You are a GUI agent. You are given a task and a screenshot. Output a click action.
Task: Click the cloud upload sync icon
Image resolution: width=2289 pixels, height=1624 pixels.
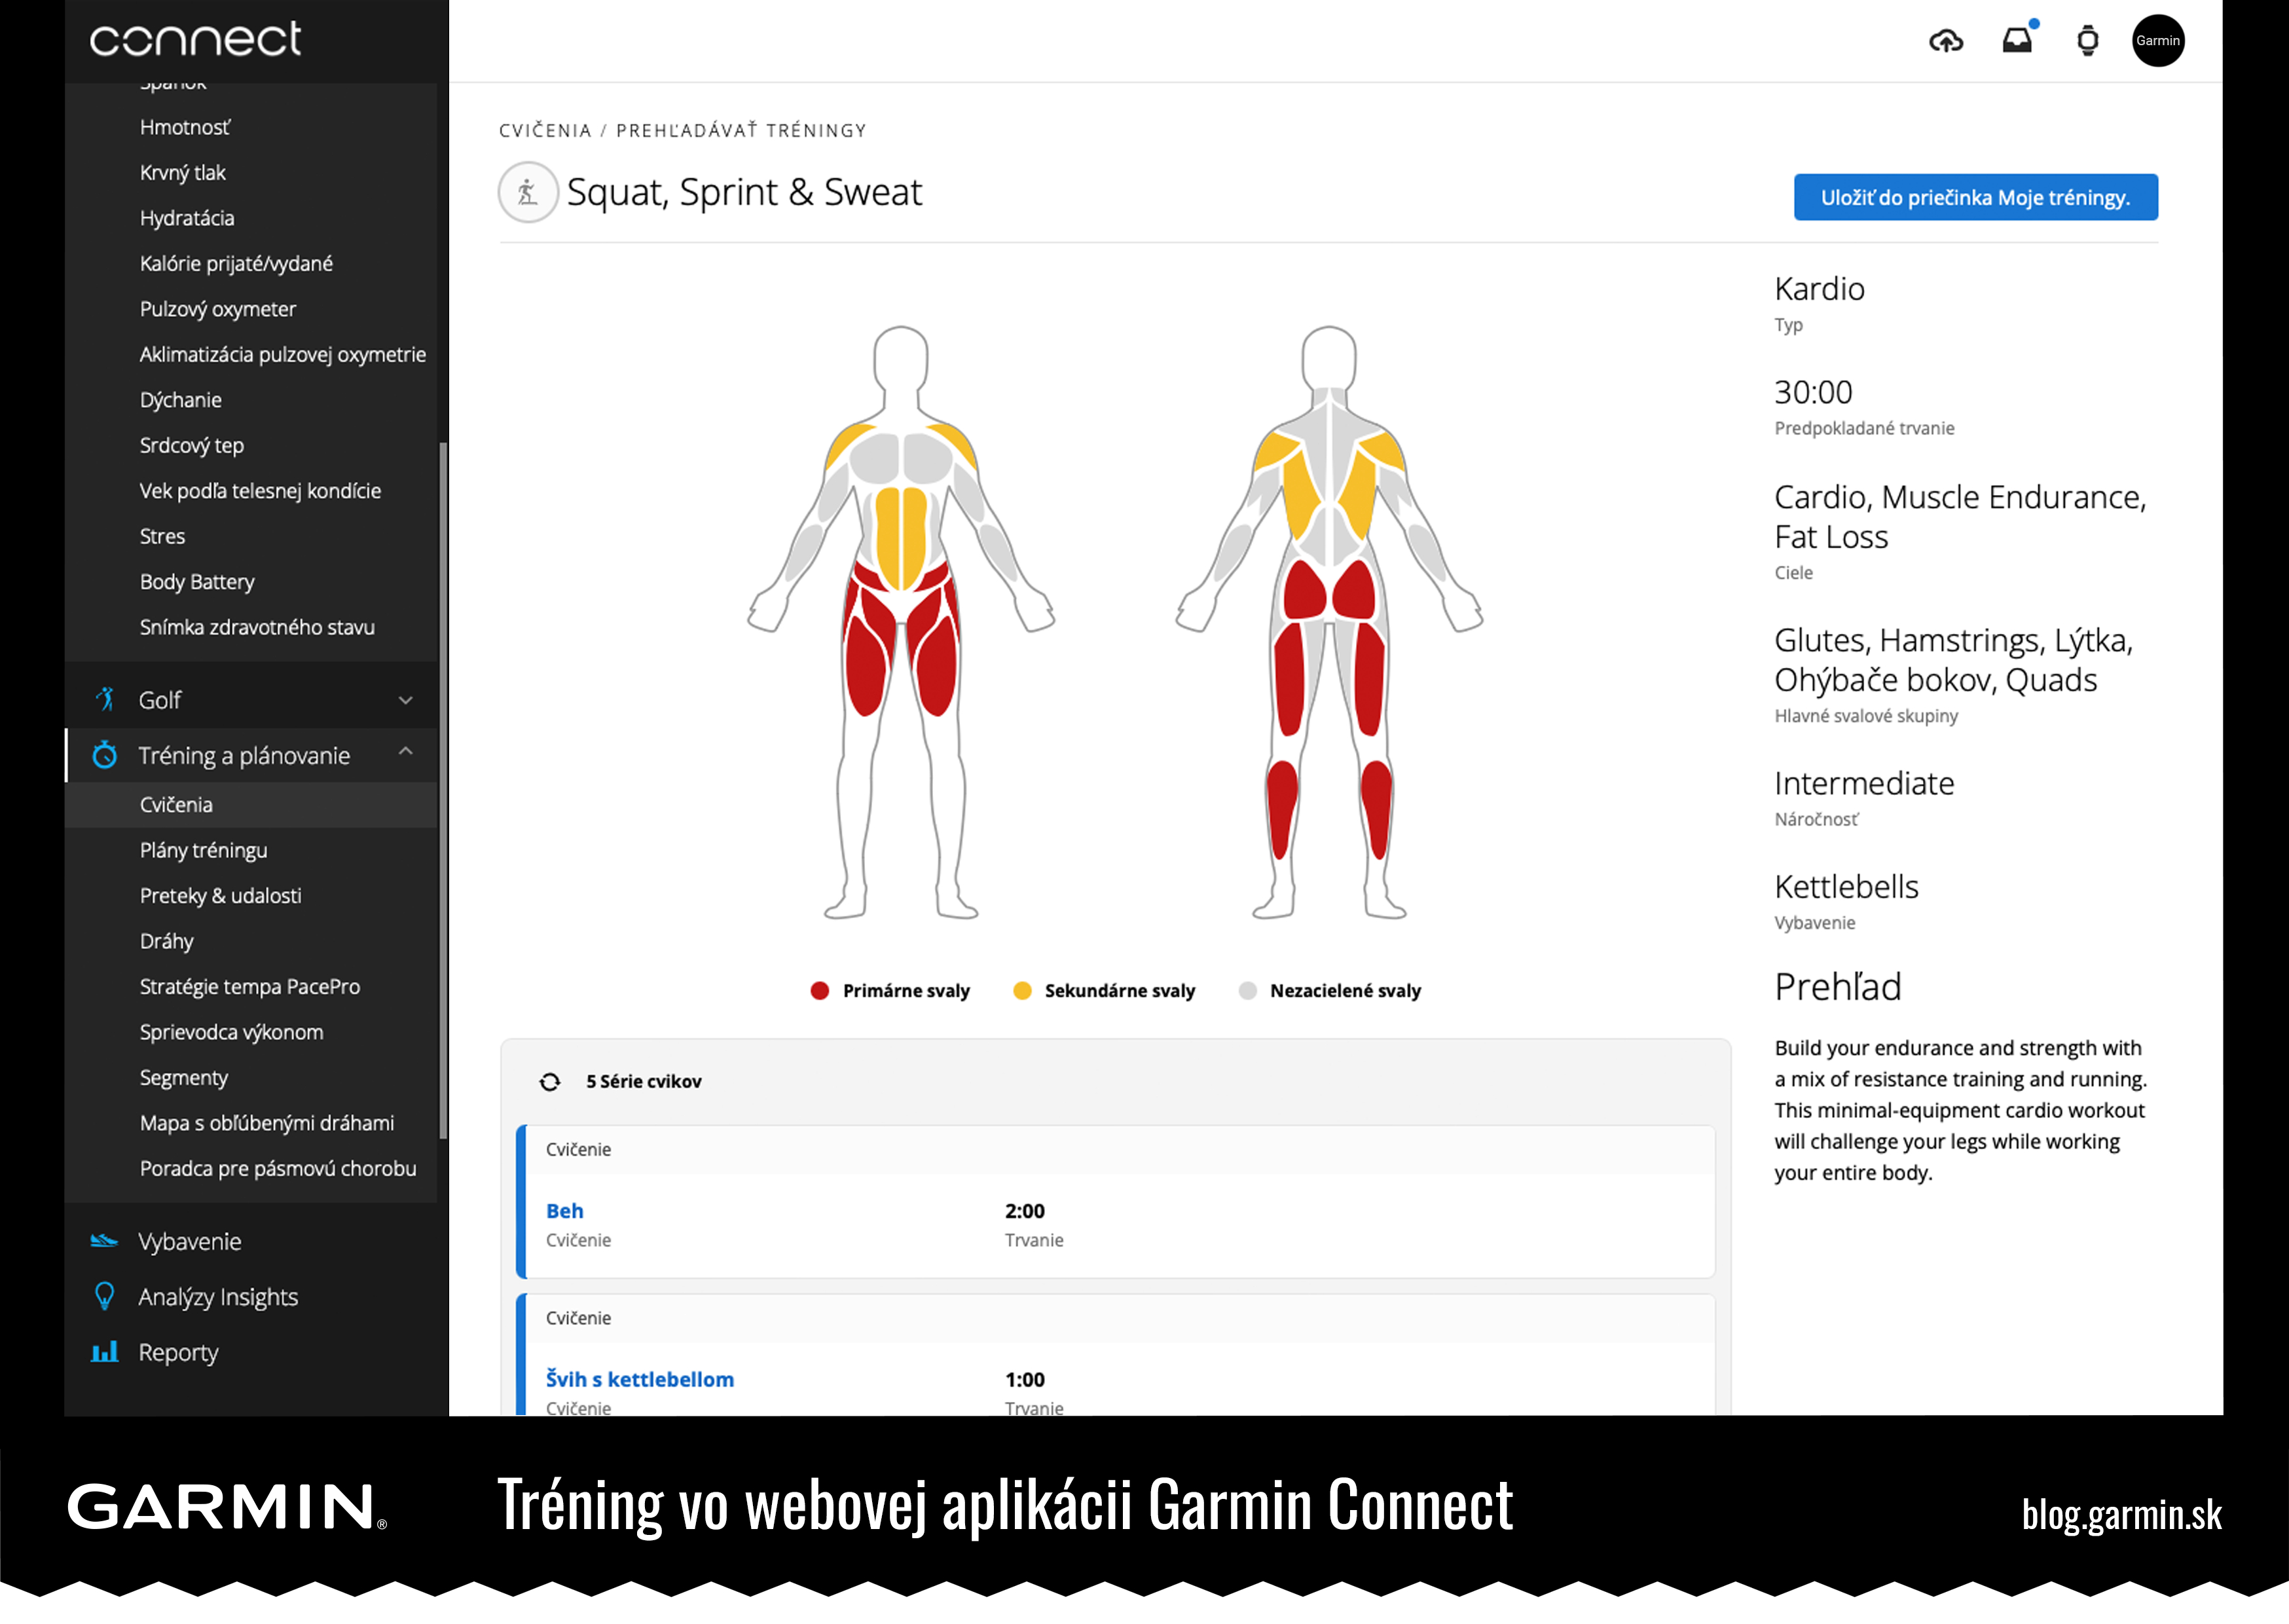[x=1945, y=41]
